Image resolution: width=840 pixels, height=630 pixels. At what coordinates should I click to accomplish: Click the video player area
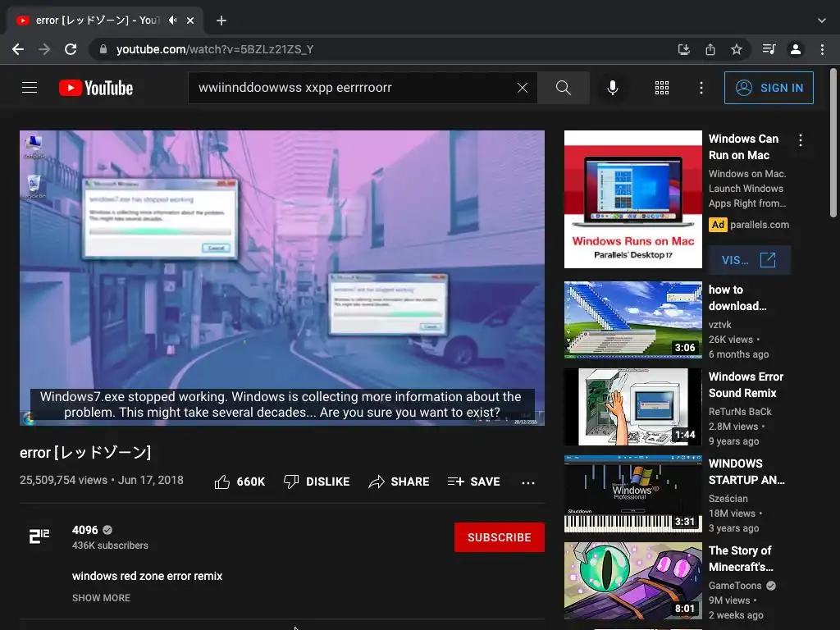[282, 278]
